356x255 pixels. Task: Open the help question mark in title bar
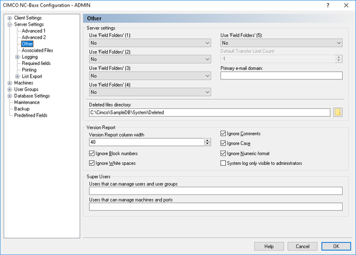(x=328, y=5)
